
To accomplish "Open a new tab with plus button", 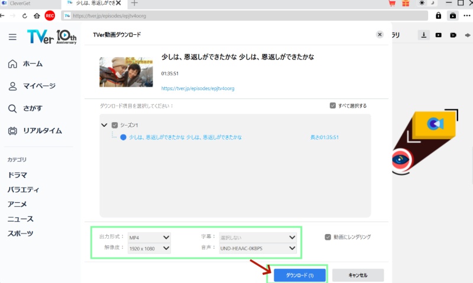I will coord(135,3).
